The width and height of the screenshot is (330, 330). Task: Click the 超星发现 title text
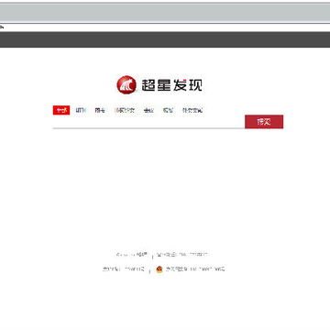click(x=171, y=85)
